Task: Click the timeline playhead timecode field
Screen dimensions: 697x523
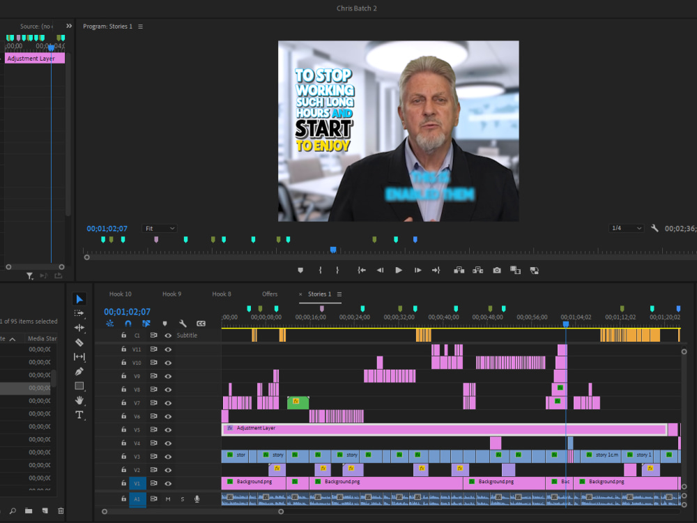Action: [x=127, y=312]
